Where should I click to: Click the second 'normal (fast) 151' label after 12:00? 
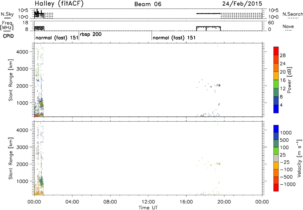click(174, 38)
